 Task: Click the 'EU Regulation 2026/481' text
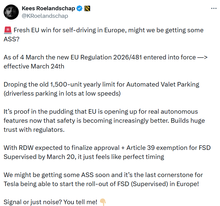click(x=106, y=57)
